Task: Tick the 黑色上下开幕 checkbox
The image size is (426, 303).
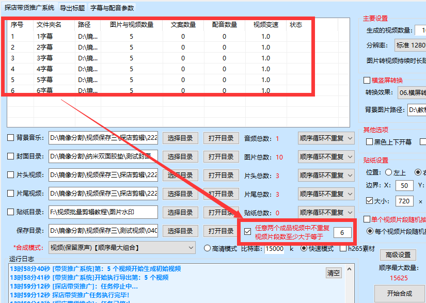Action: (369, 142)
